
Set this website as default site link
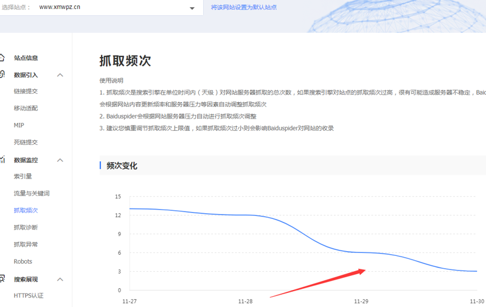click(243, 7)
